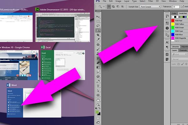Select the Eraser tool

tap(98, 63)
